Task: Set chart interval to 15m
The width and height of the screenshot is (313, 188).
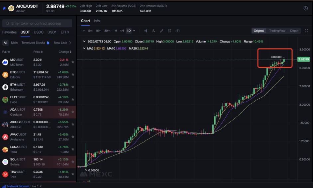Action: 98,31
